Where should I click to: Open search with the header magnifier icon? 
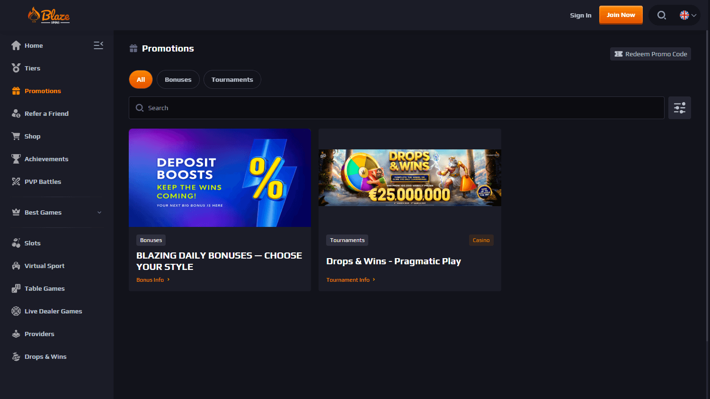(x=662, y=15)
